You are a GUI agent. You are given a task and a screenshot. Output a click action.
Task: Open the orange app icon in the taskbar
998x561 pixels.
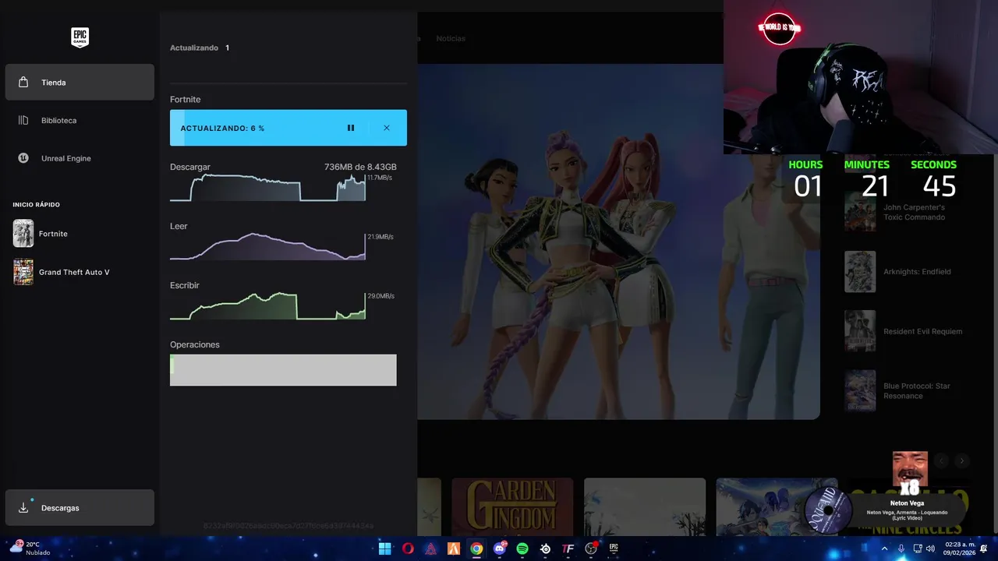[454, 549]
